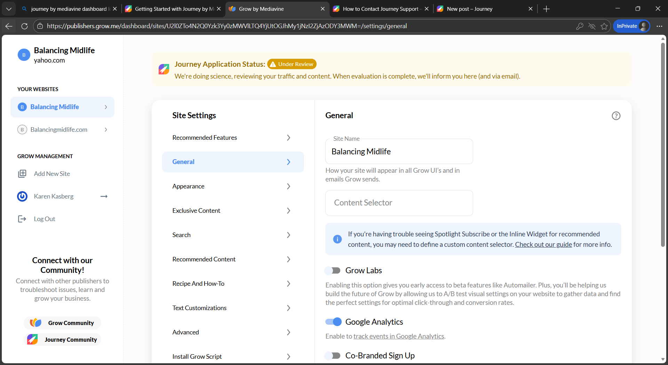This screenshot has width=668, height=365.
Task: Expand the Balancingmidlife.com site chevron
Action: click(106, 130)
